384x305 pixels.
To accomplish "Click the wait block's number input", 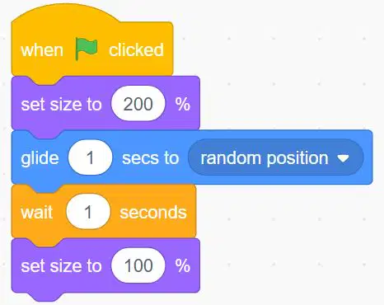I will click(88, 212).
